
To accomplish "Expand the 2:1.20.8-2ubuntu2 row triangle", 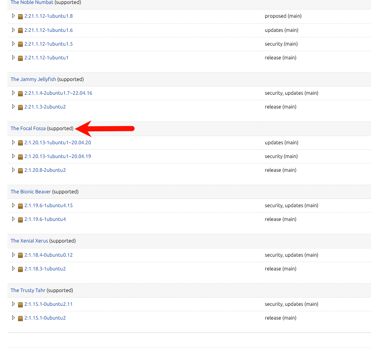I will point(13,170).
